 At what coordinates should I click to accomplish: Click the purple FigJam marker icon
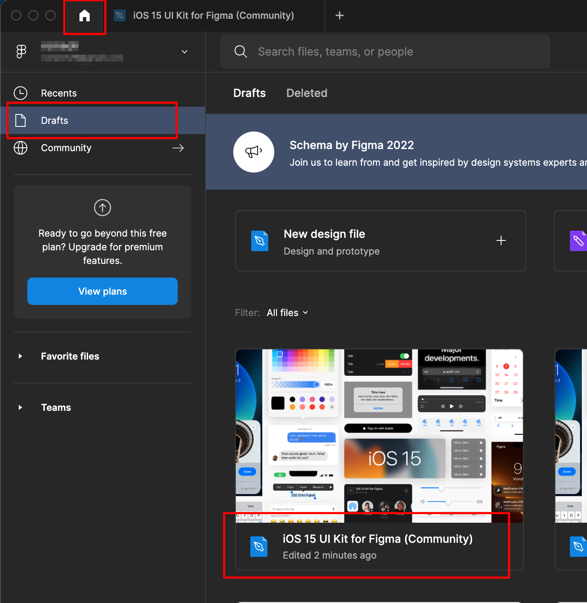point(578,241)
